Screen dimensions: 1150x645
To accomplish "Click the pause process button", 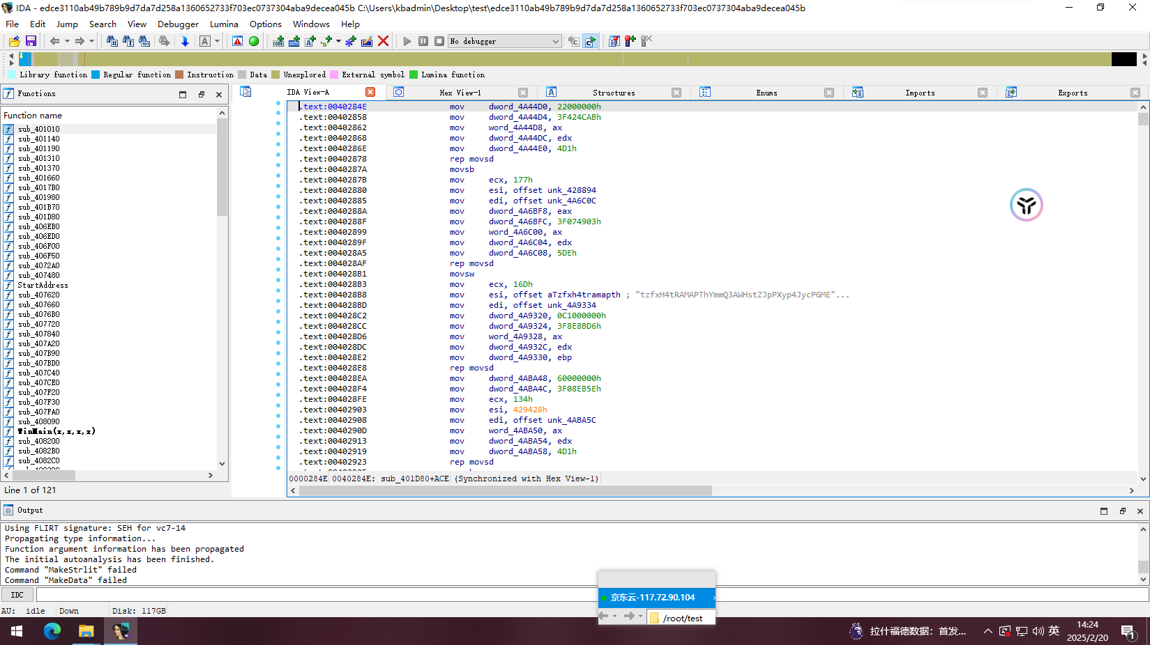I will point(423,41).
